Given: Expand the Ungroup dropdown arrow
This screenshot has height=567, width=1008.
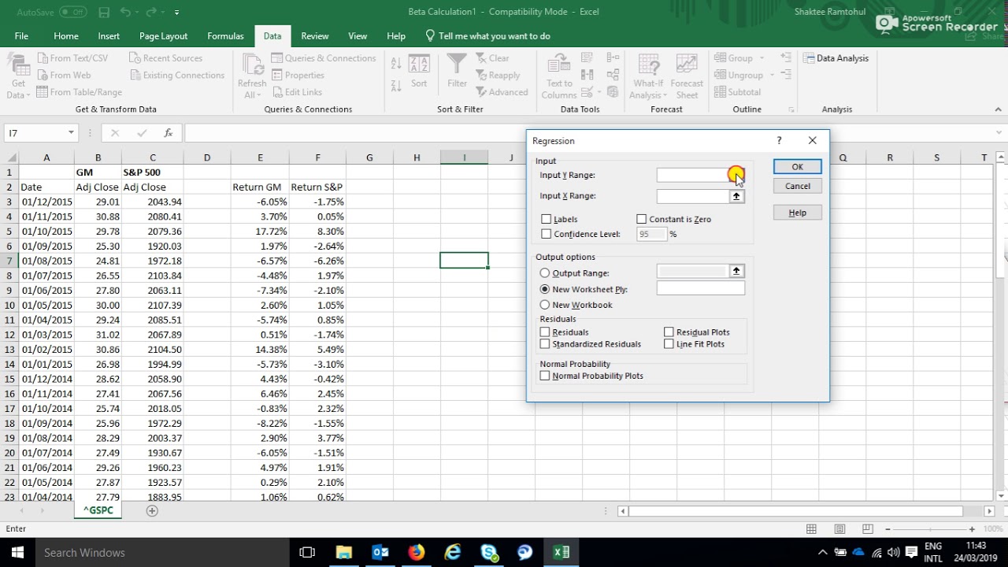Looking at the screenshot, I should pos(772,76).
